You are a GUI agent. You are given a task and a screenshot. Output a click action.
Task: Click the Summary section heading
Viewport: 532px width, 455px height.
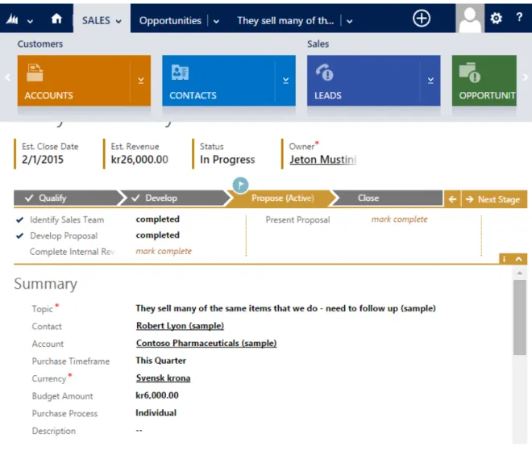45,284
